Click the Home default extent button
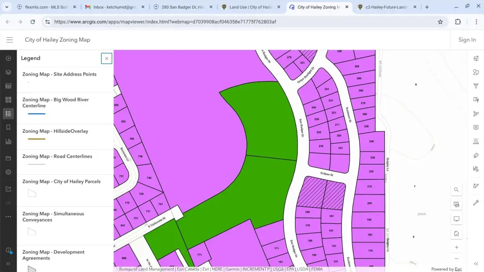This screenshot has height=272, width=484. tap(456, 233)
